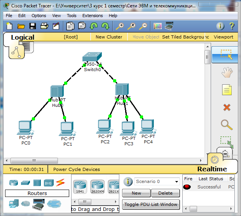Zoom out with minus magnifier
This screenshot has width=241, height=216.
coord(143,26)
